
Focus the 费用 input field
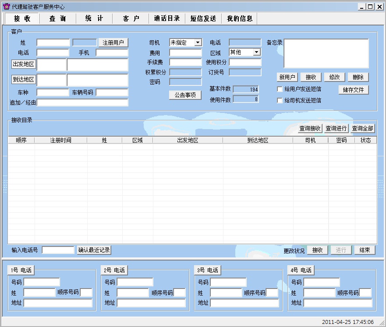click(186, 53)
